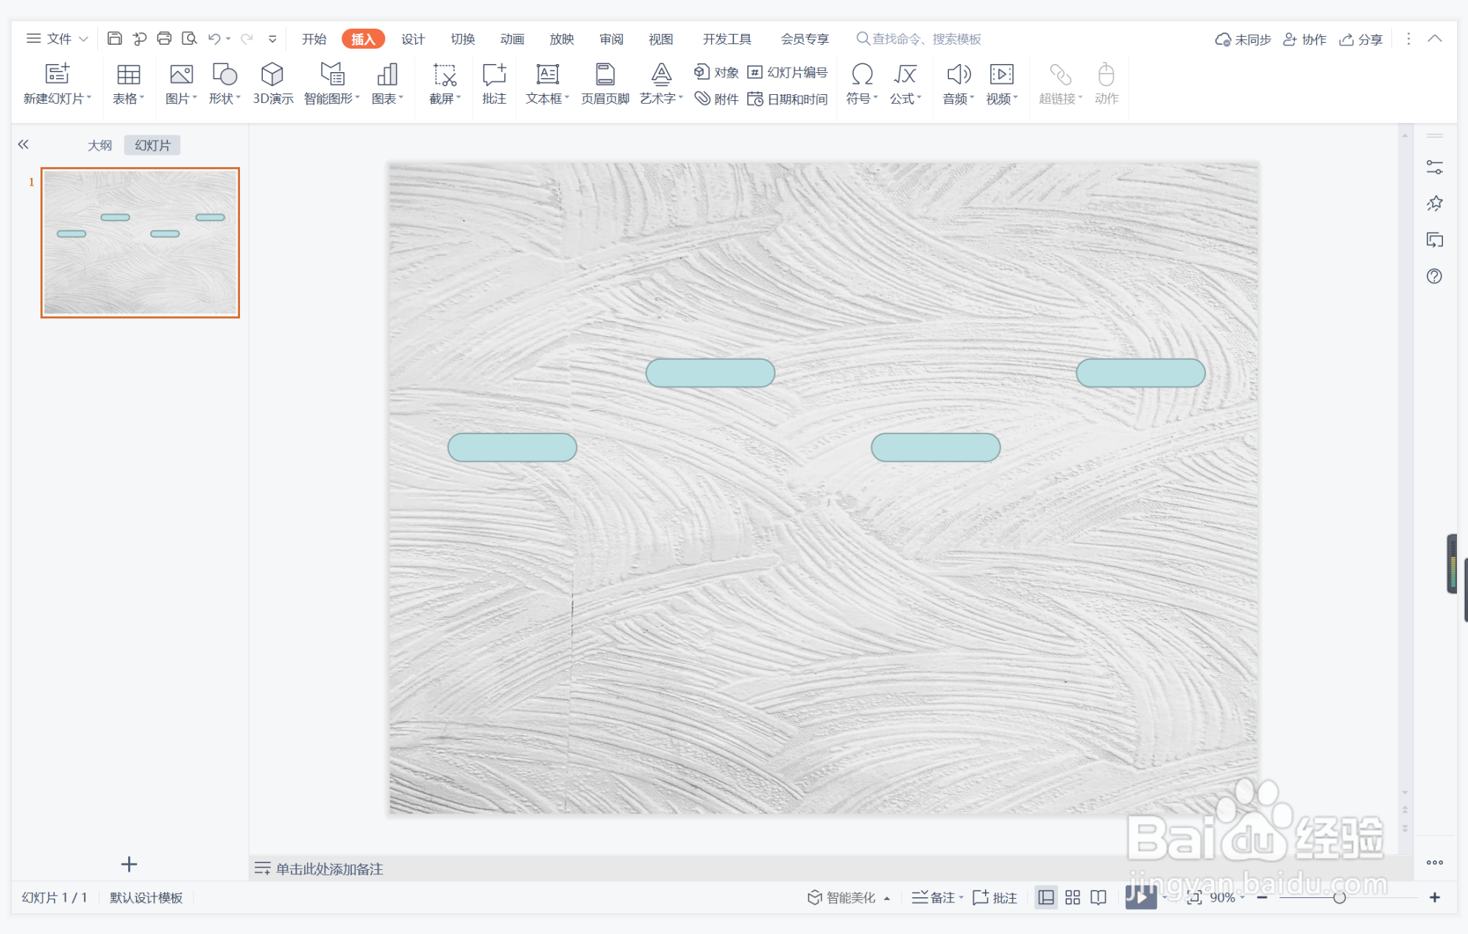1468x934 pixels.
Task: Toggle normal view layout button
Action: click(x=1045, y=897)
